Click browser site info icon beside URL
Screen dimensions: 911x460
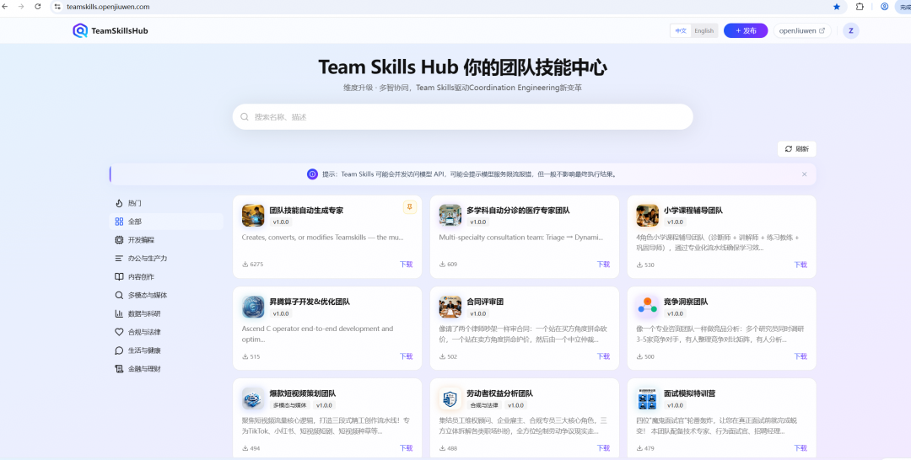click(57, 7)
